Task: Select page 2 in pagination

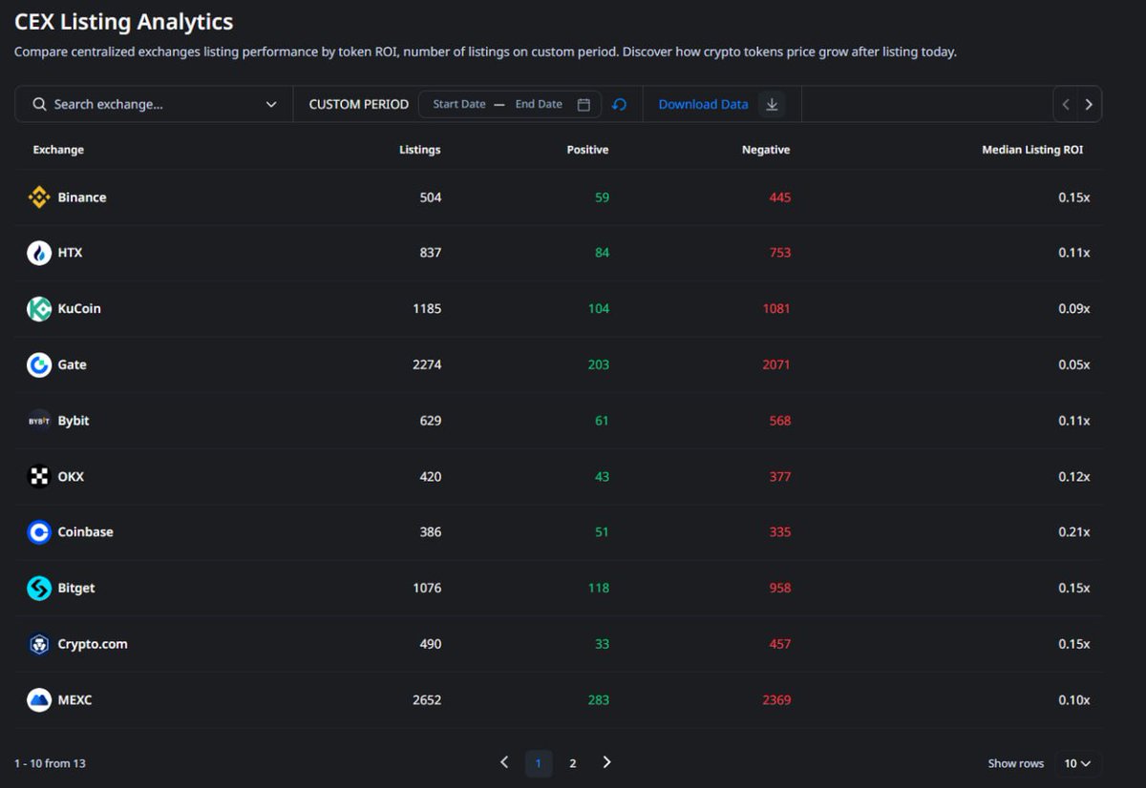Action: (x=573, y=763)
